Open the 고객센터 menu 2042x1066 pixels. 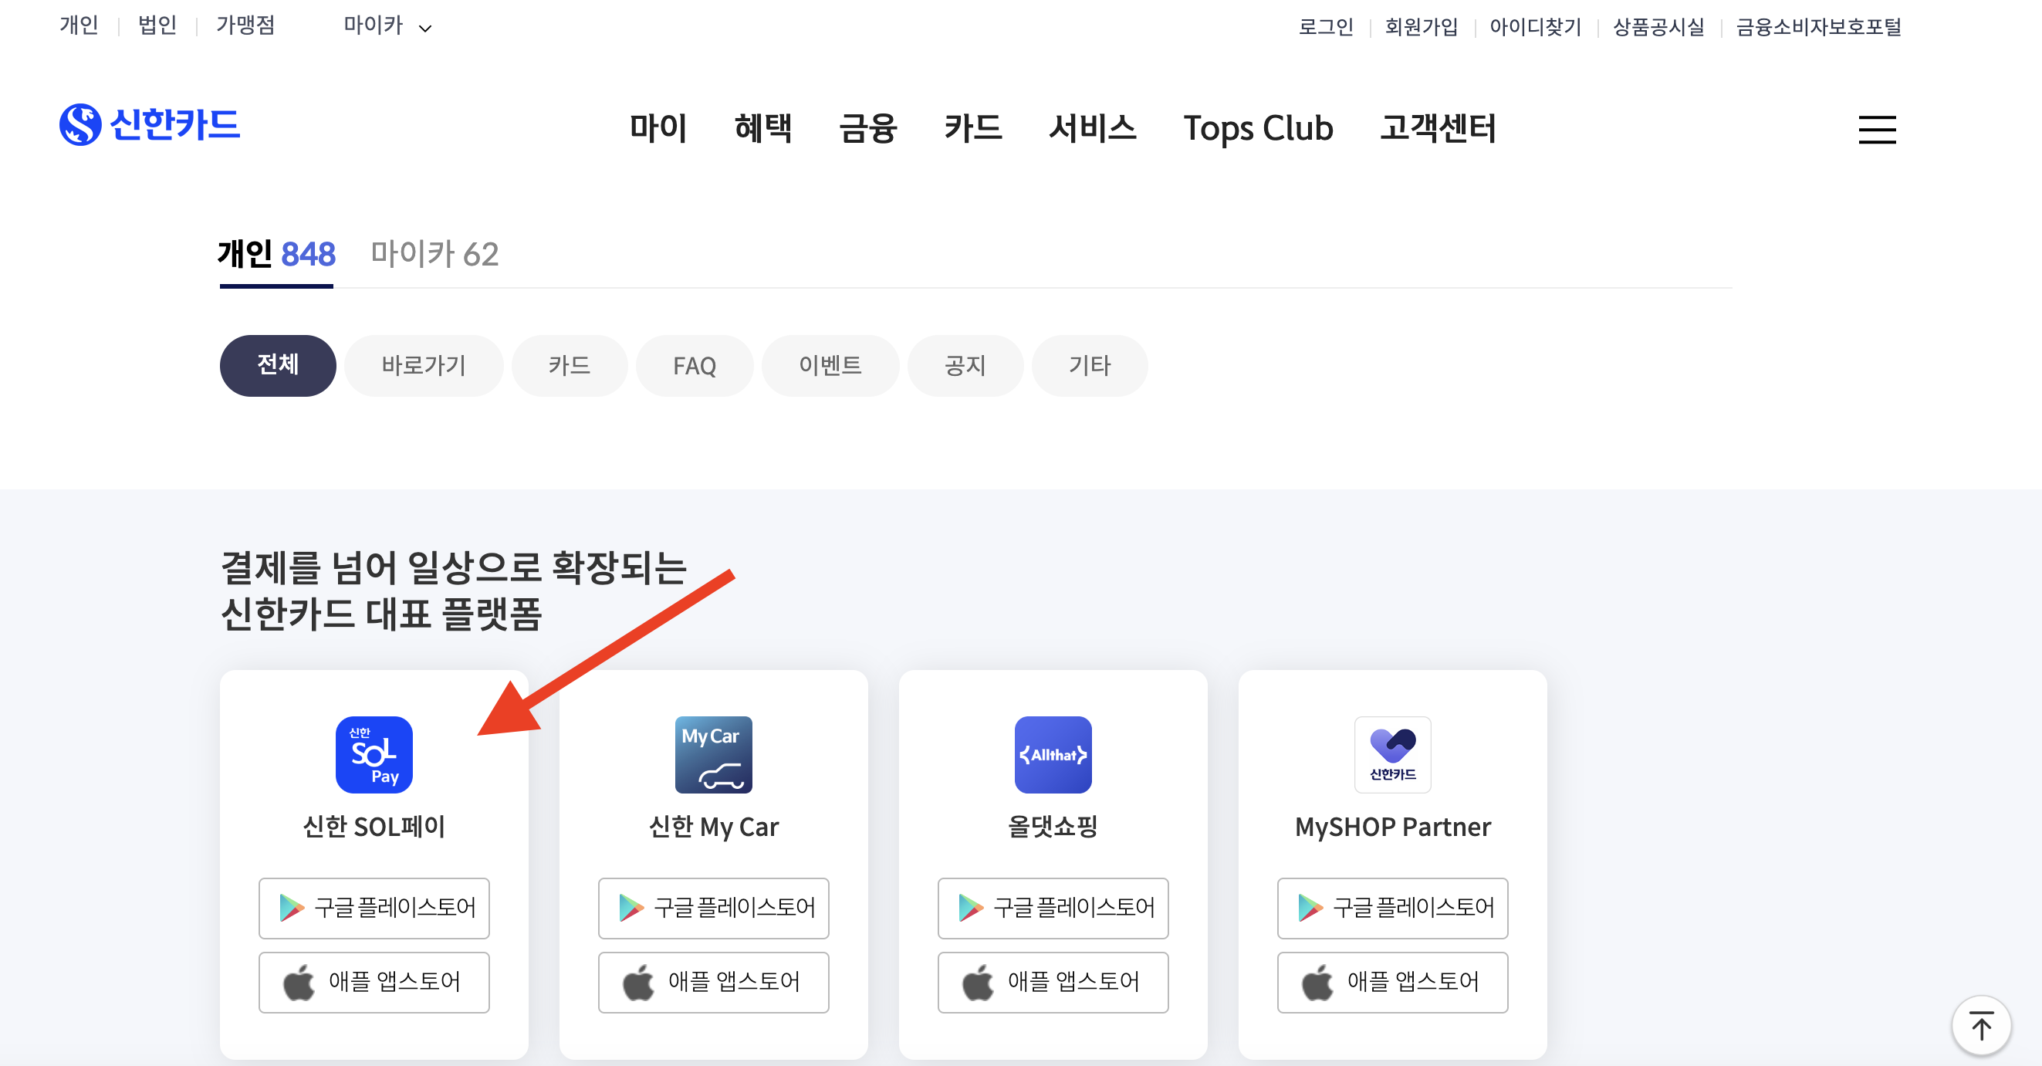pyautogui.click(x=1437, y=128)
